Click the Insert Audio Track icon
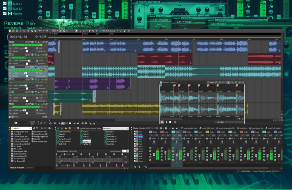 (181, 128)
